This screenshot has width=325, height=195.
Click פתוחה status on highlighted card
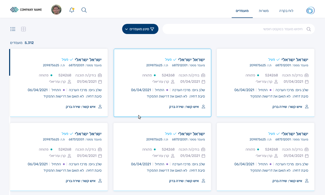click(x=147, y=75)
